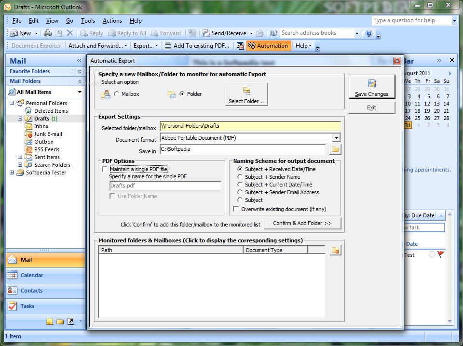
Task: Open the Address Book icon
Action: pyautogui.click(x=274, y=33)
